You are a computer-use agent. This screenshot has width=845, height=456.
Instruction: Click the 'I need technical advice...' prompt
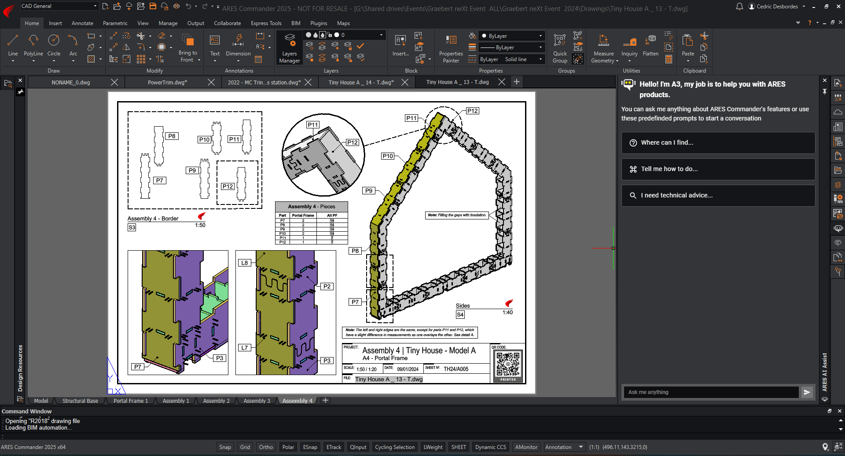718,195
